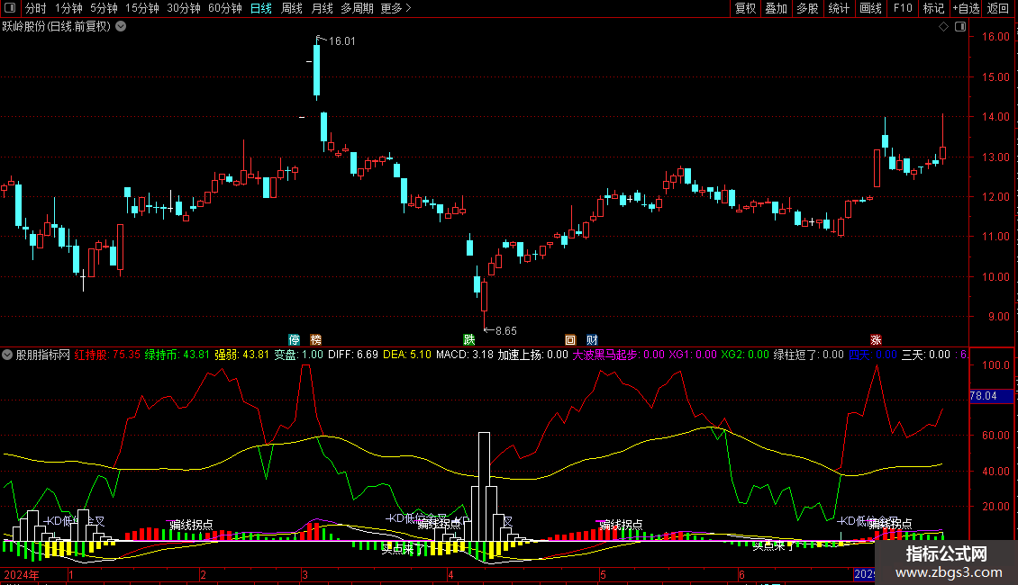Click the DEA: 5.10 value
This screenshot has width=1018, height=585.
tap(407, 355)
